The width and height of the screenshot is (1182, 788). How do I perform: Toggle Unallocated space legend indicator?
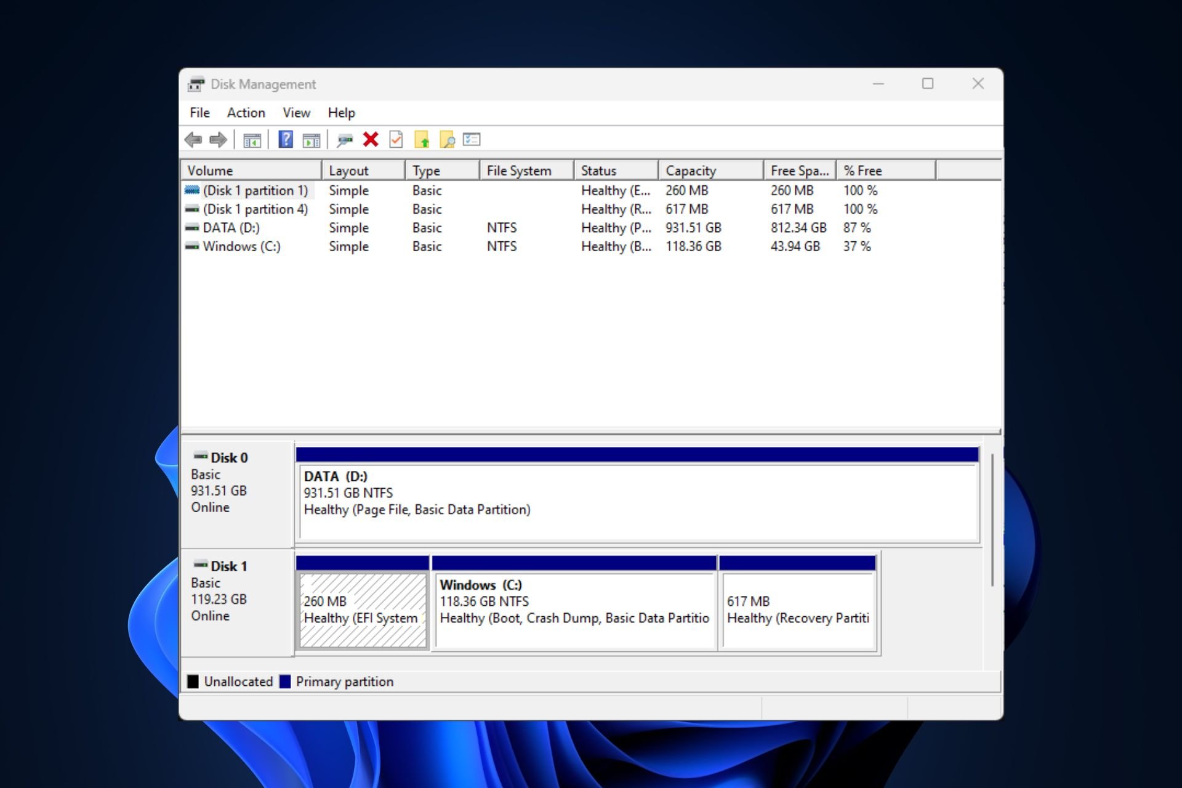[195, 681]
